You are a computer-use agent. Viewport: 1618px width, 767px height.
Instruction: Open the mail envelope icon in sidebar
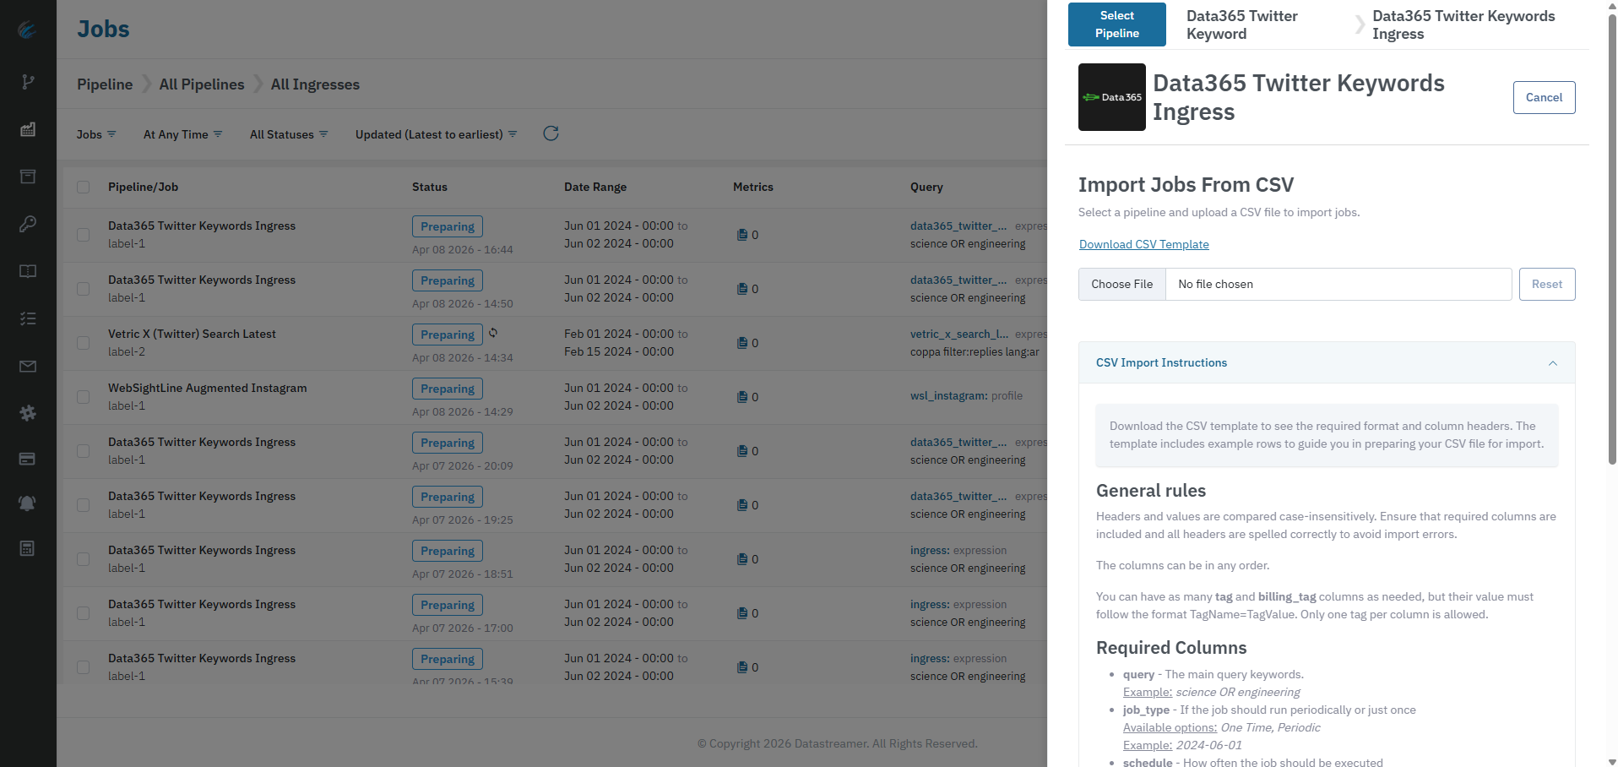pos(28,366)
